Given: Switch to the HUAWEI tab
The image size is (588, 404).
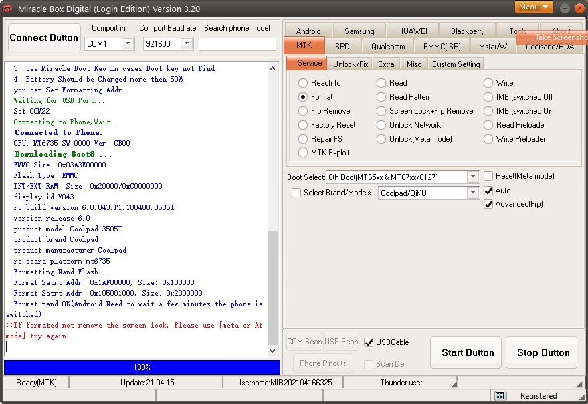Looking at the screenshot, I should 413,31.
